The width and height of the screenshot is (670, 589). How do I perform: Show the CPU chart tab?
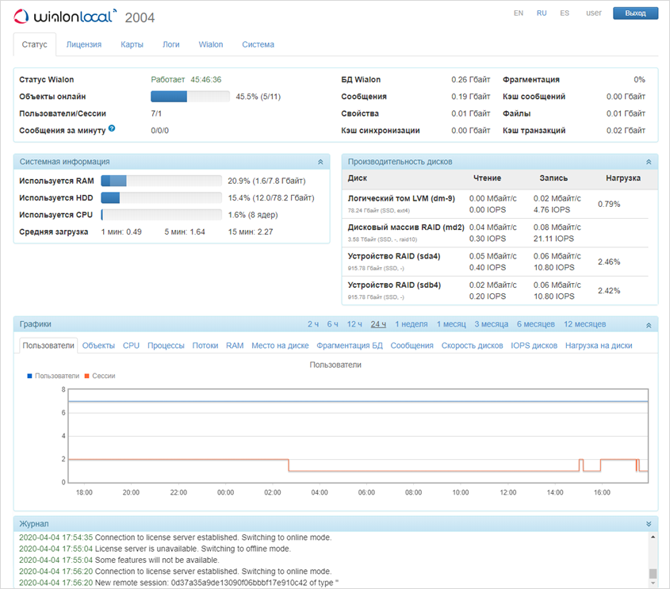click(x=131, y=346)
